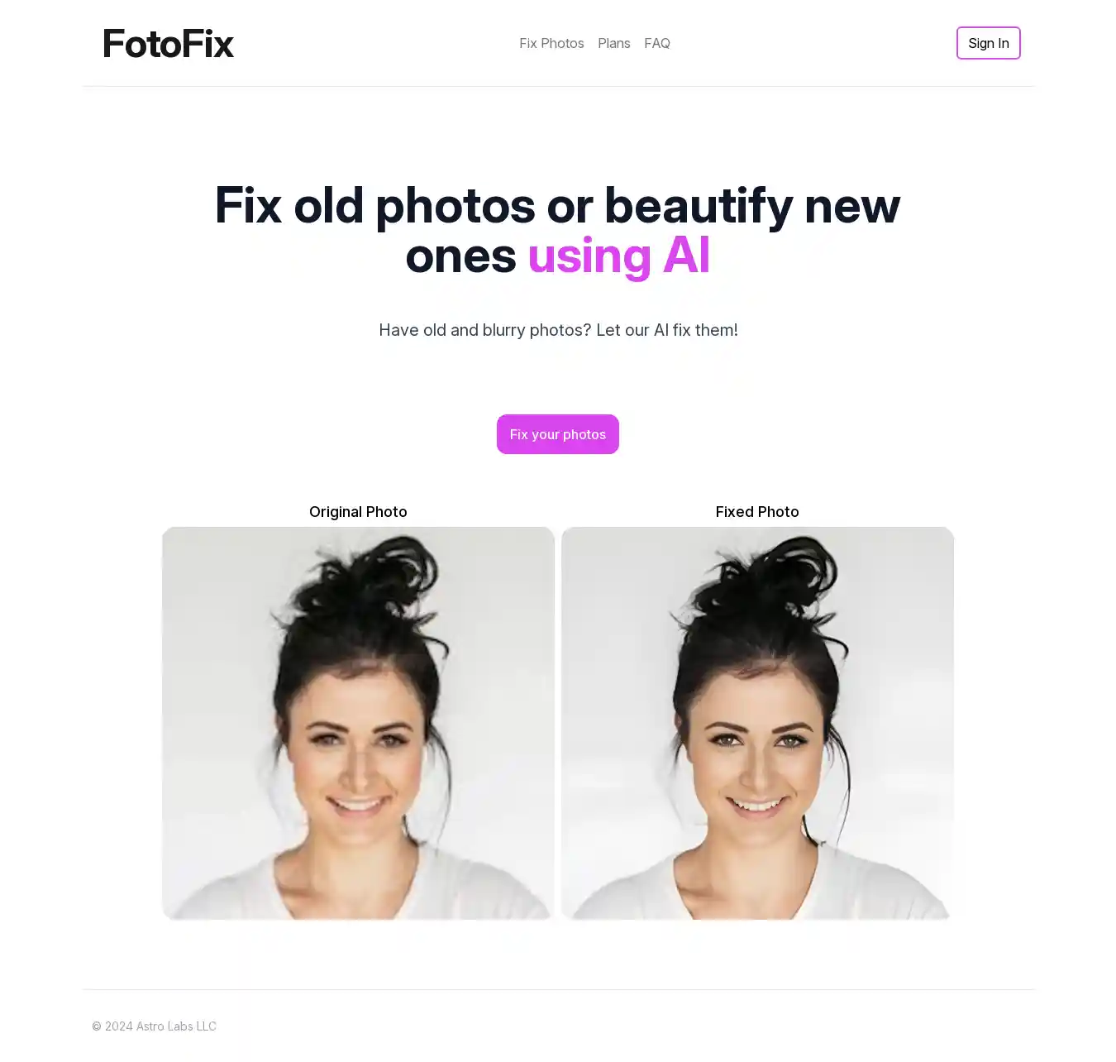1116x1062 pixels.
Task: Click the 2024 Astro Labs LLC footer text
Action: [155, 1026]
